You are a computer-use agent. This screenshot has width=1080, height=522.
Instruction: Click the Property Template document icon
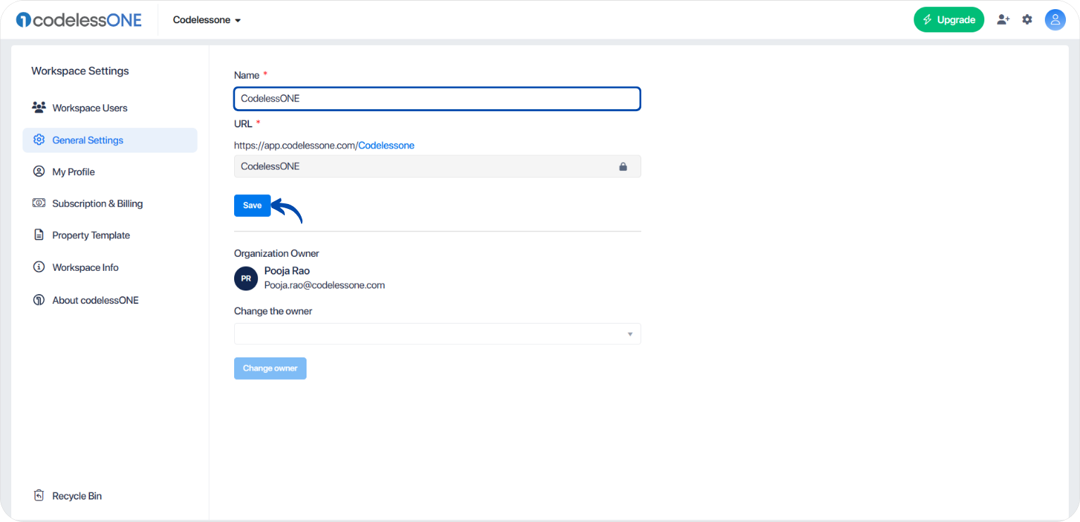click(x=39, y=235)
